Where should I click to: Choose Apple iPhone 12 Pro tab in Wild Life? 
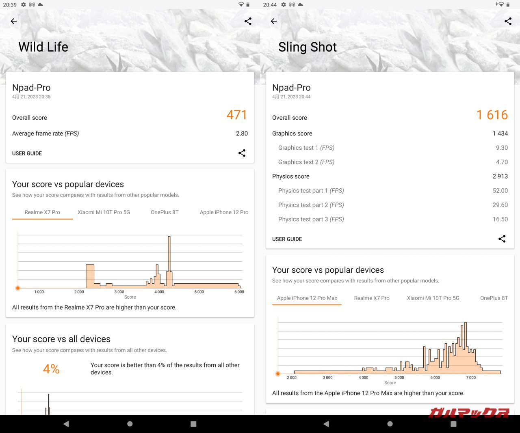[x=224, y=212]
